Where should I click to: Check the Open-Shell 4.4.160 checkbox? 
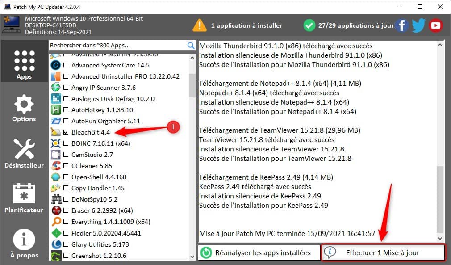pos(66,177)
